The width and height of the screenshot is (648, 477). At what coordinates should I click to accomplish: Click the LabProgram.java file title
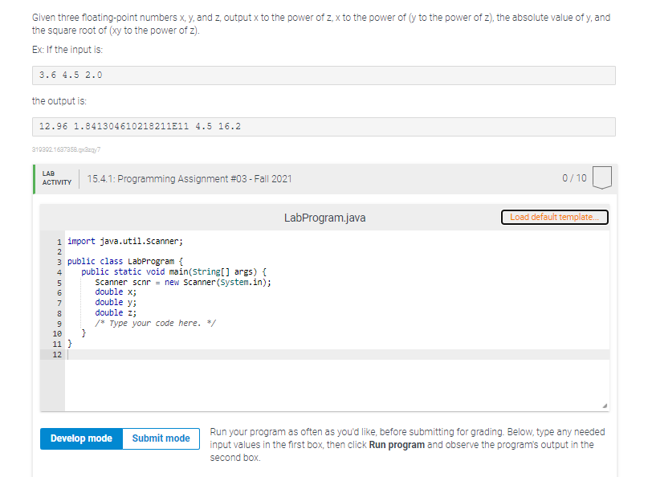pos(324,217)
